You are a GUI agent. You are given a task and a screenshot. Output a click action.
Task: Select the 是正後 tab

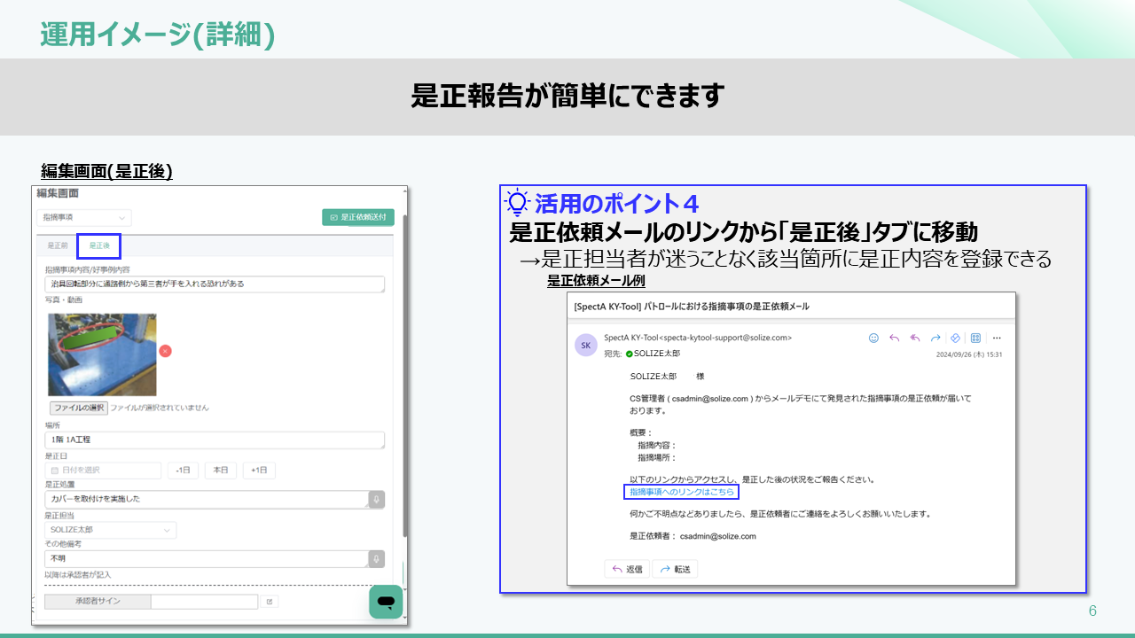coord(98,245)
